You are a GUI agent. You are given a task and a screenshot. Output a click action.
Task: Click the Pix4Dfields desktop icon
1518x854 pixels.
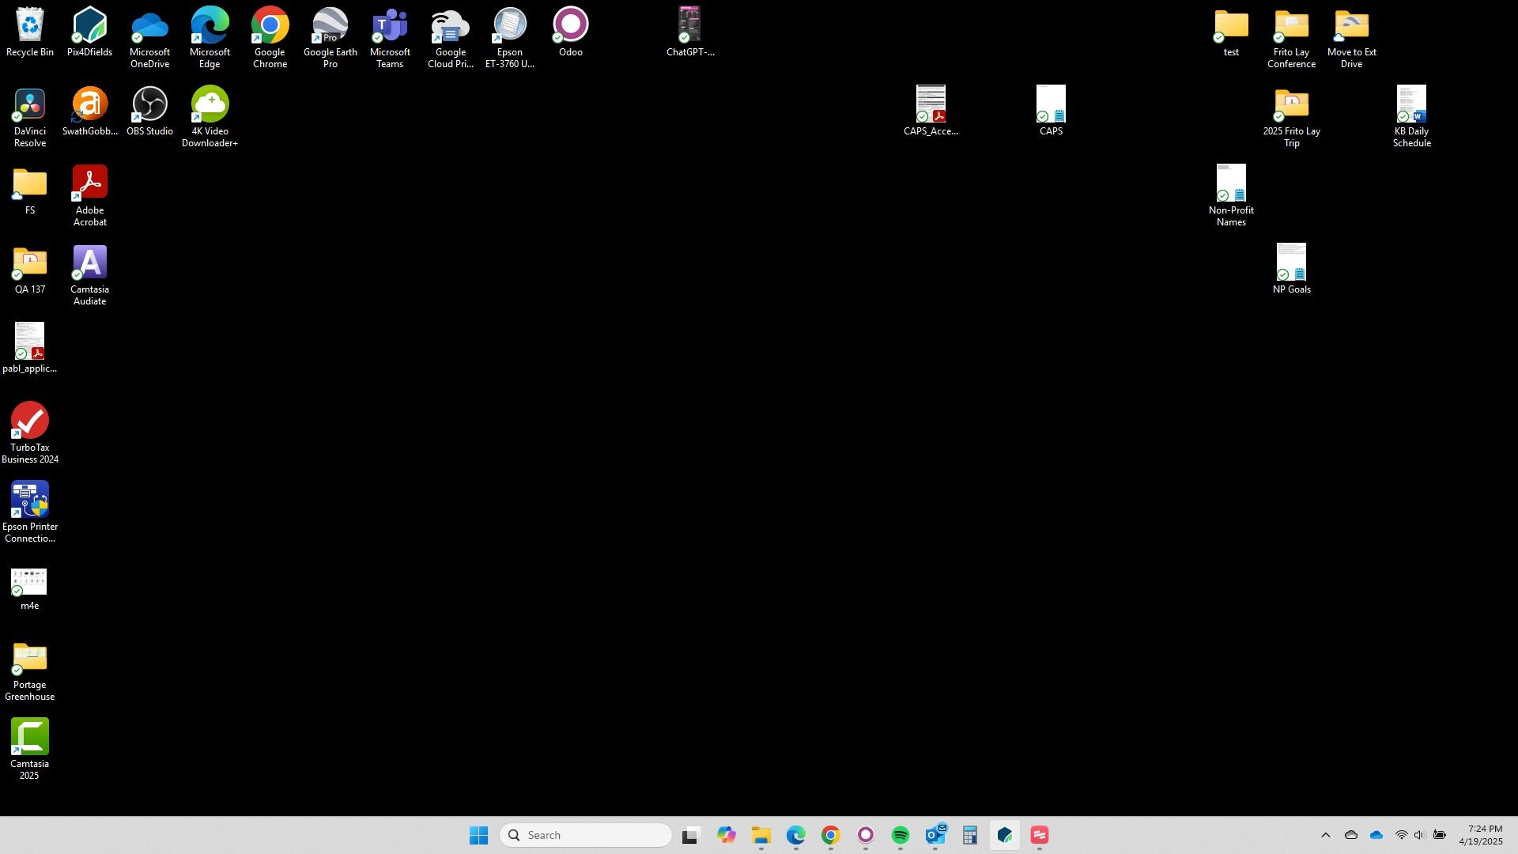89,26
